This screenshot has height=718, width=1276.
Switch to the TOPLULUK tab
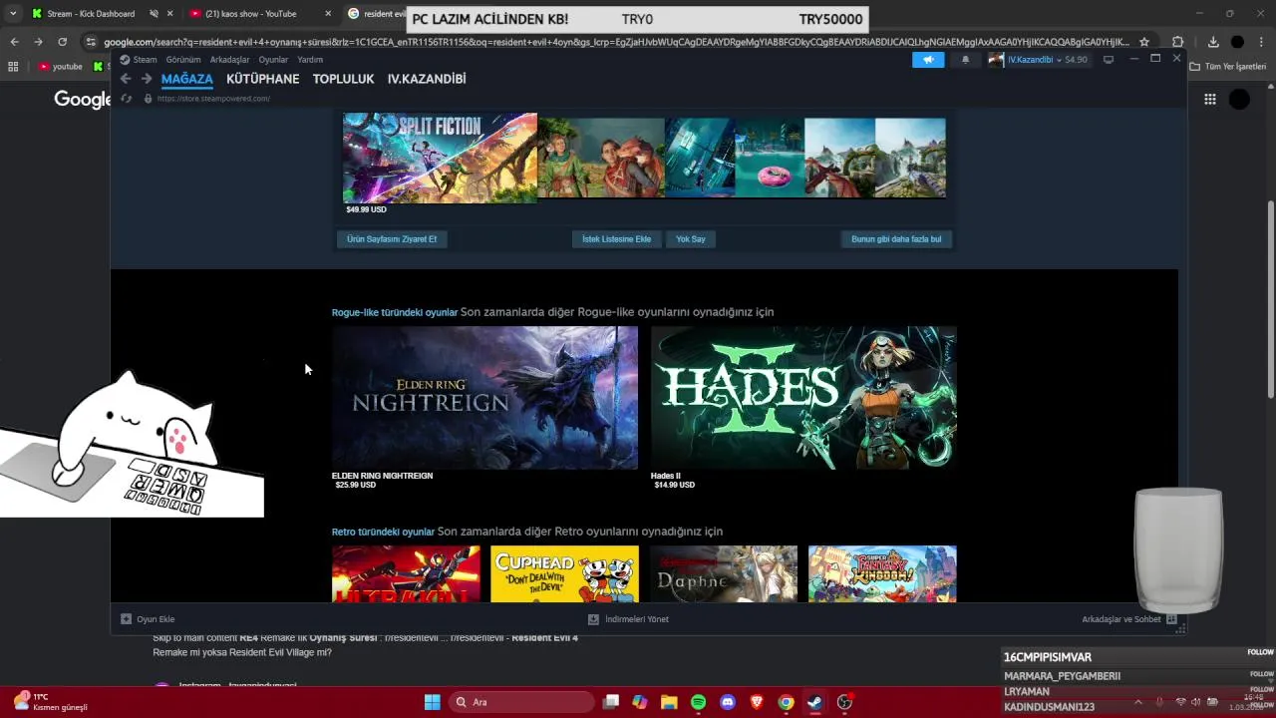click(x=343, y=79)
